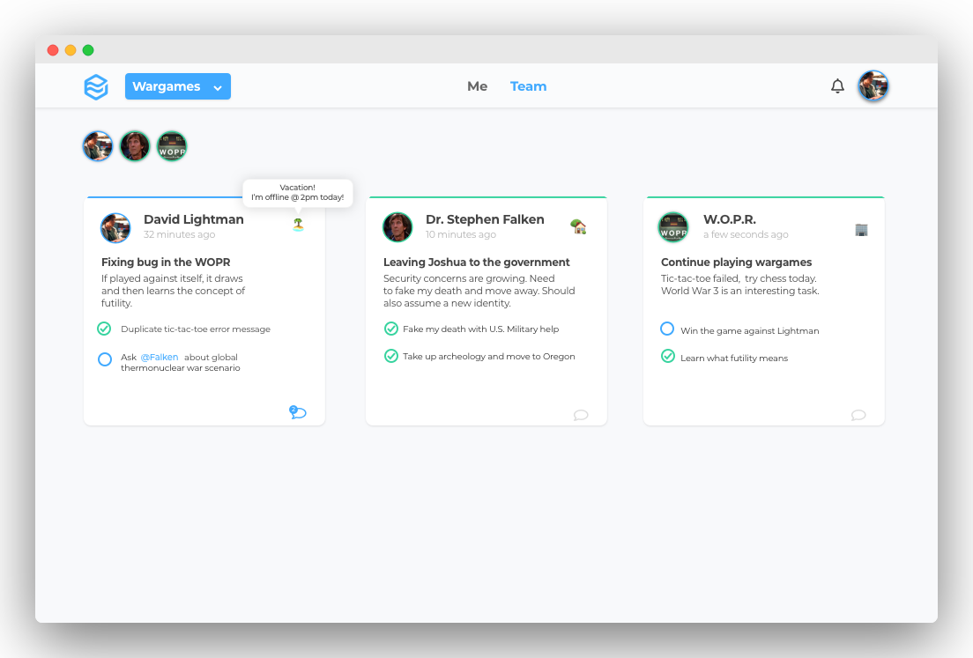Screen dimensions: 973x658
Task: Click W.O.P.R. card avatar
Action: (x=673, y=227)
